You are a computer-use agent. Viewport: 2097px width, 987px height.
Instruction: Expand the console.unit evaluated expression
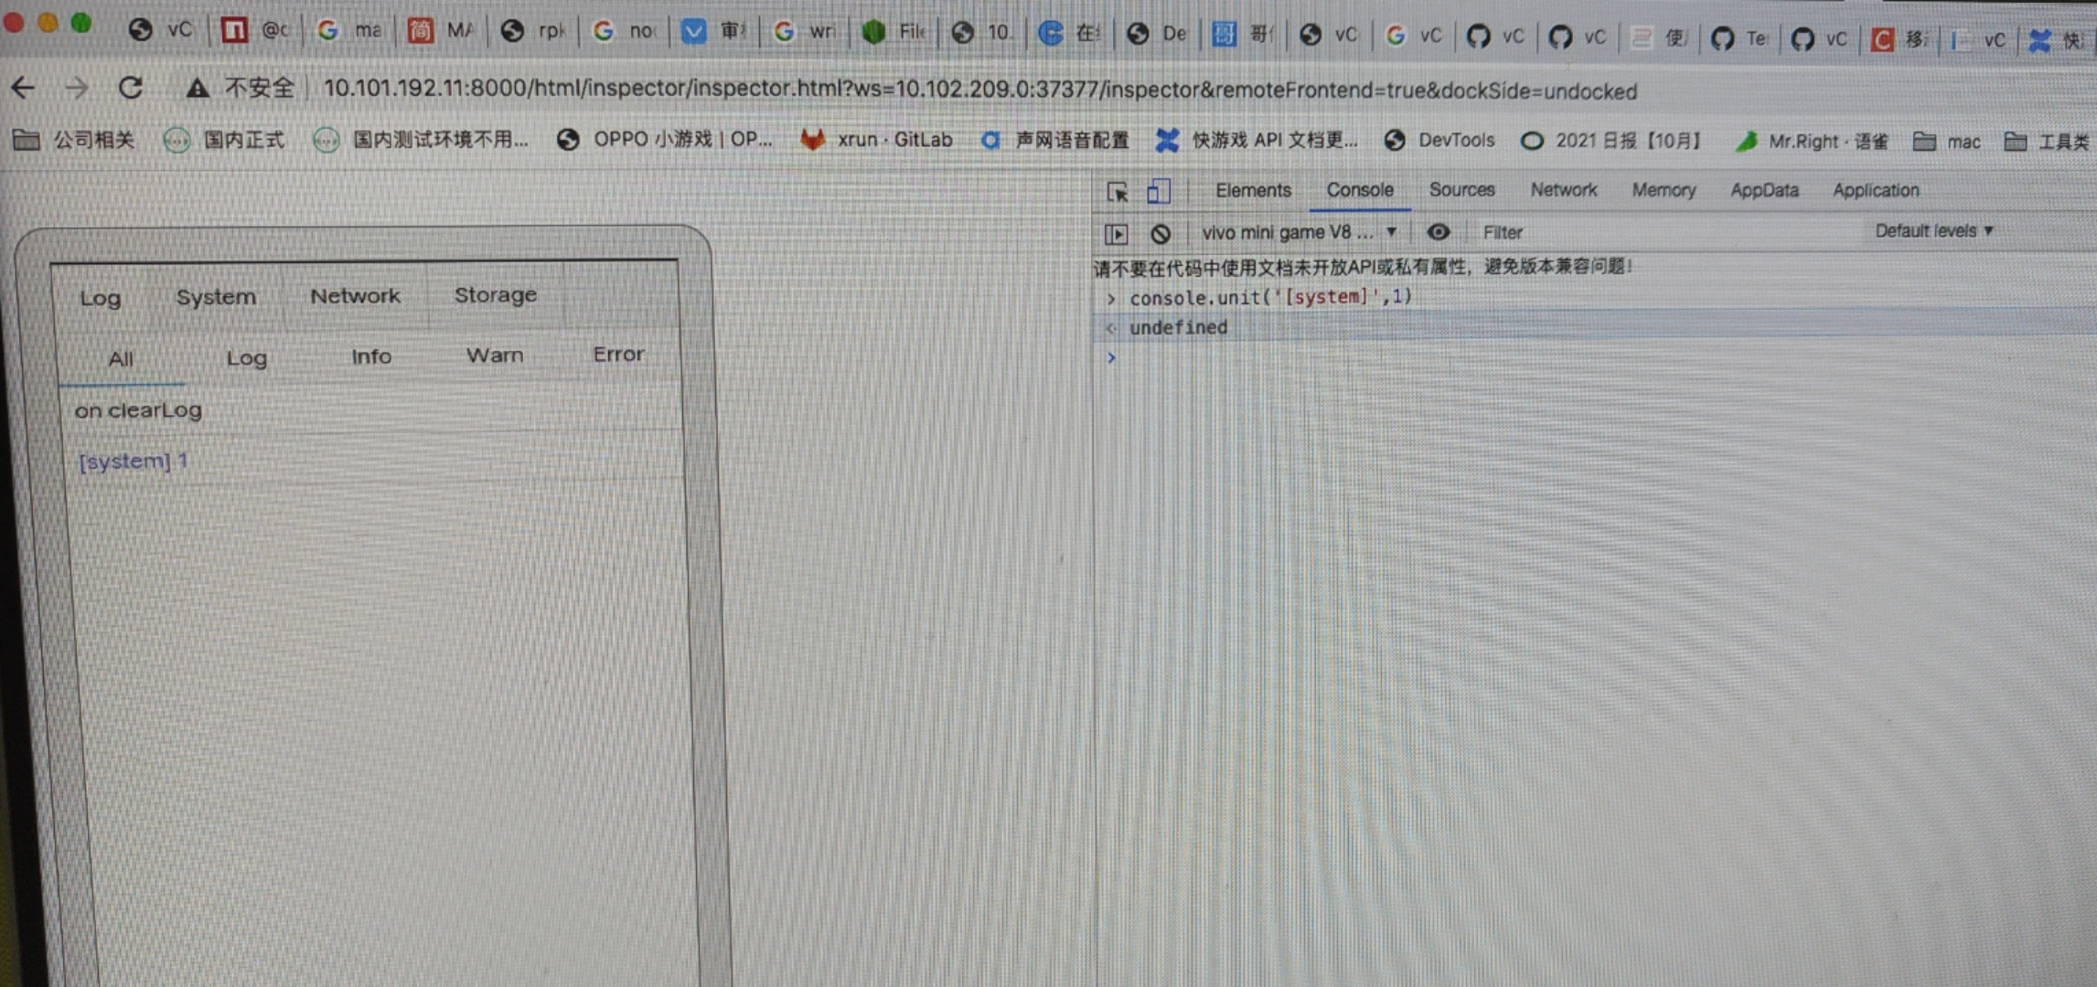pyautogui.click(x=1111, y=297)
